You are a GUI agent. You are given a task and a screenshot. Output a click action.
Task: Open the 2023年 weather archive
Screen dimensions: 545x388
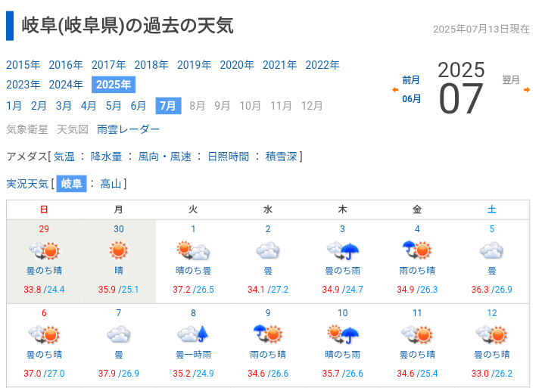pos(23,85)
